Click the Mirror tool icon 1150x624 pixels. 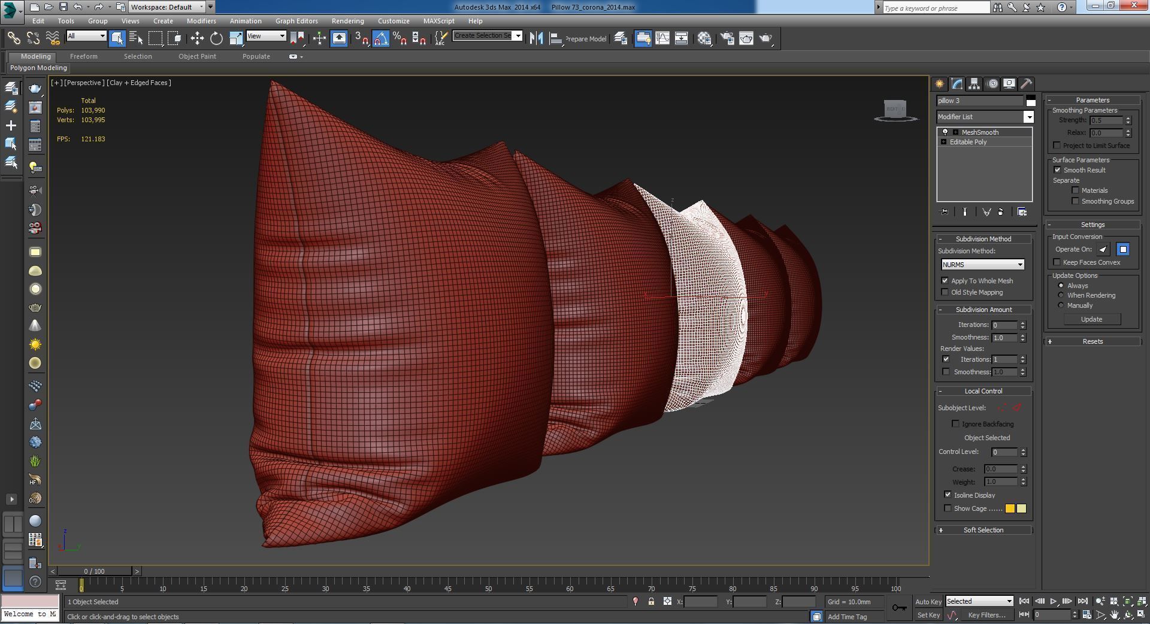(x=536, y=38)
